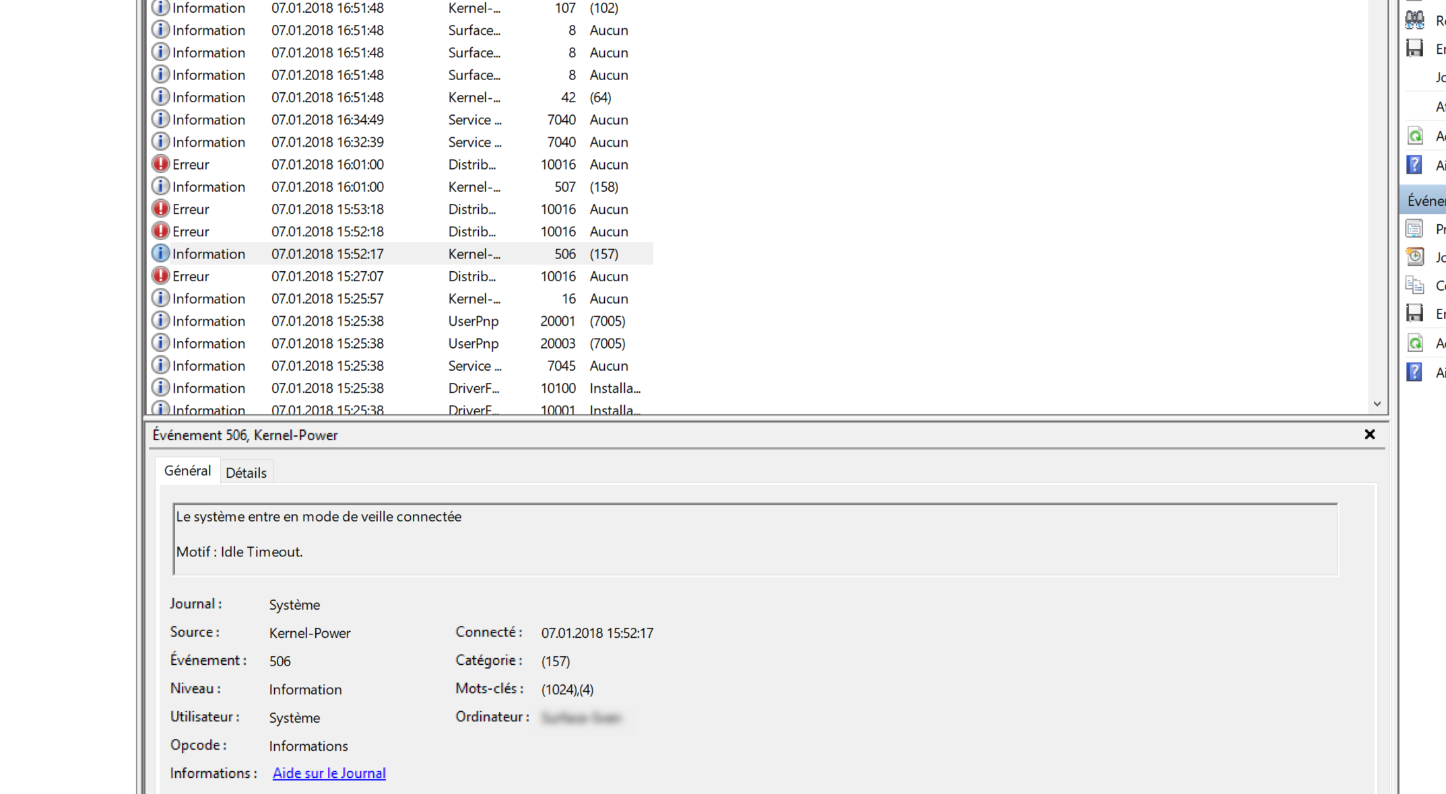This screenshot has height=794, width=1446.
Task: Click the binoculars Find icon
Action: 1415,20
